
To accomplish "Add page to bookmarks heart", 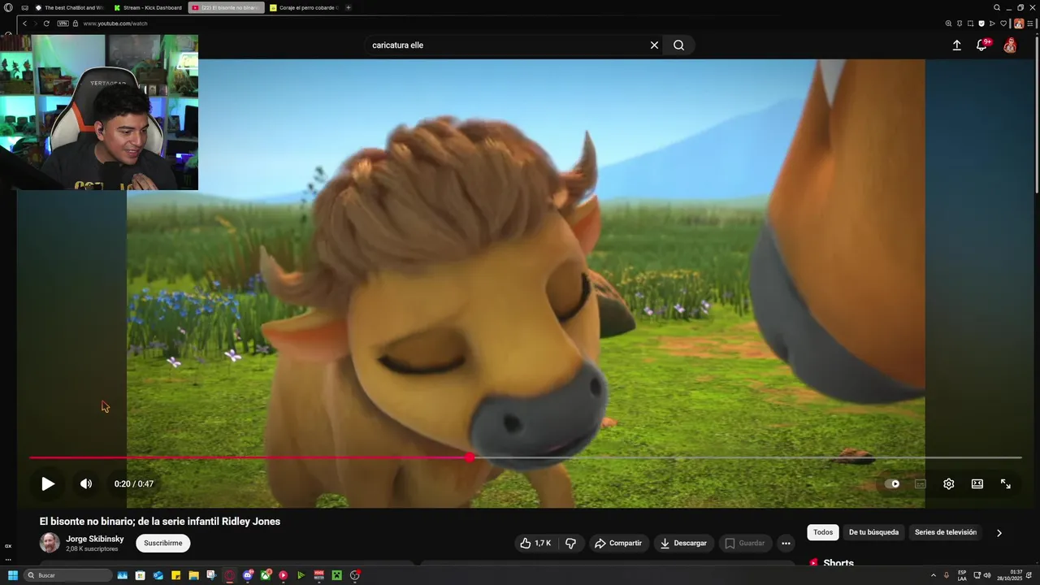I will [x=1003, y=24].
